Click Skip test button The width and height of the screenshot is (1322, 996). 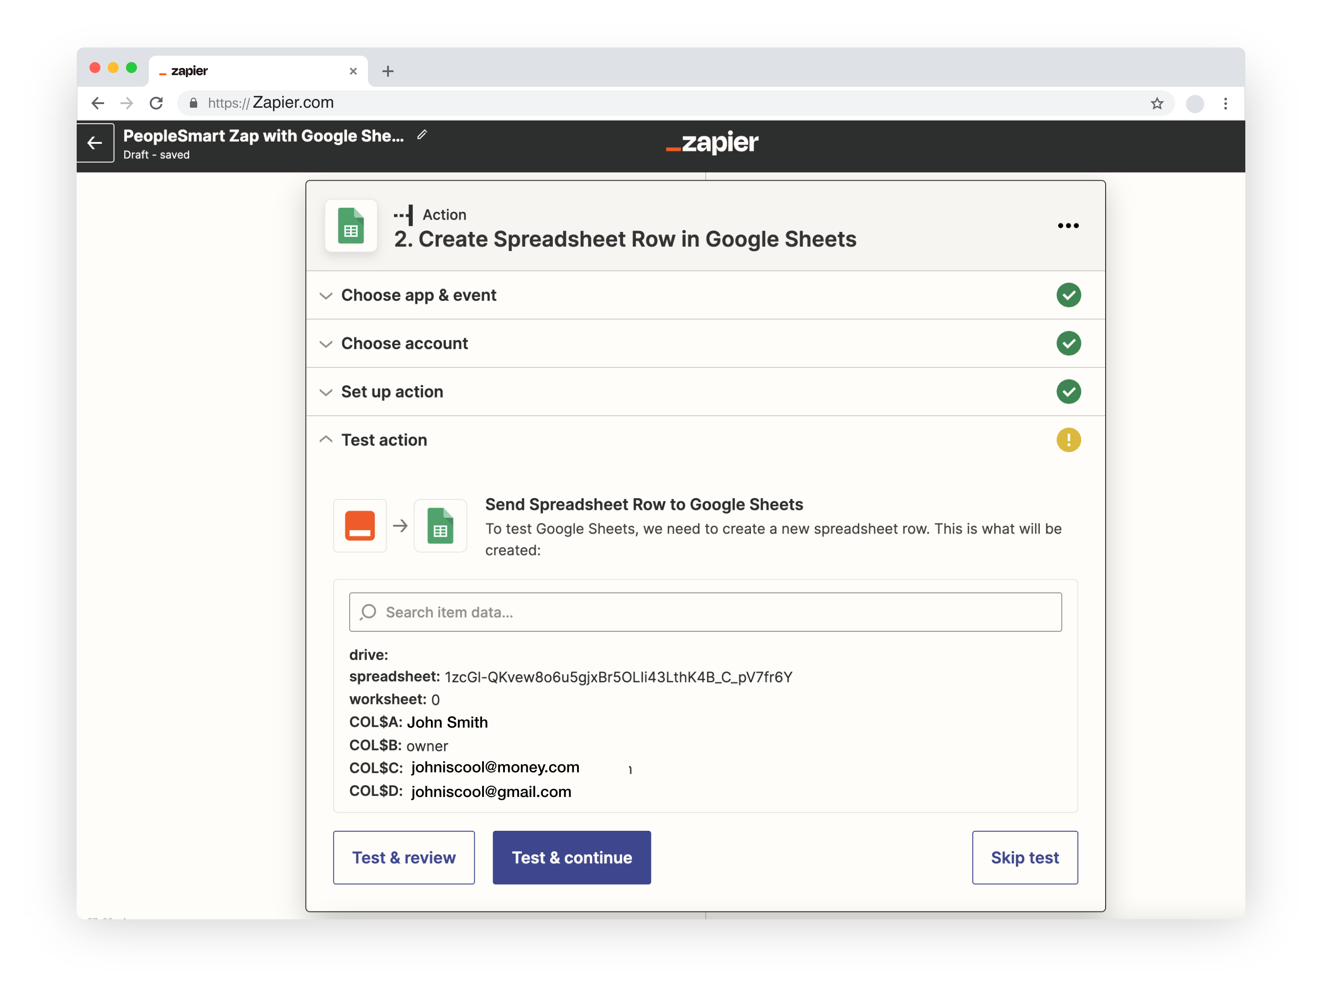1025,857
